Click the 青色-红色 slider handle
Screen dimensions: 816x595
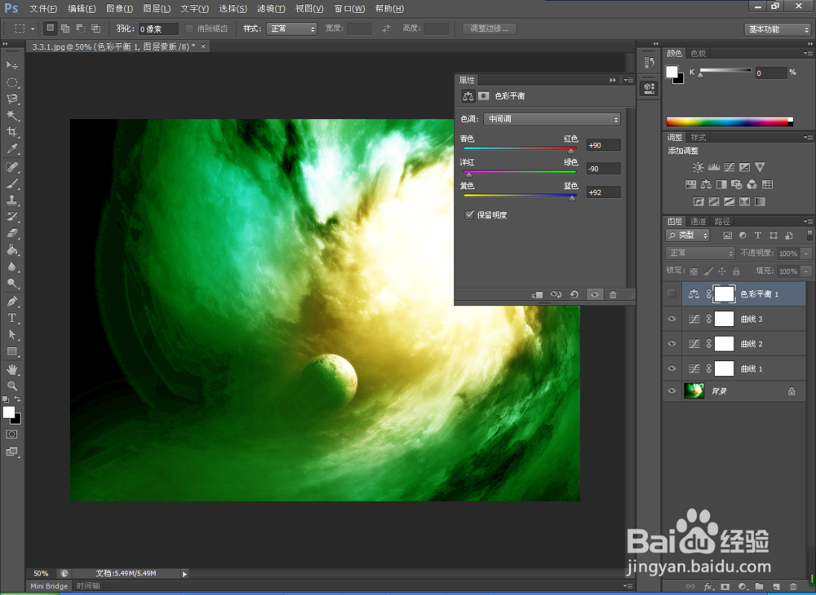coord(571,151)
